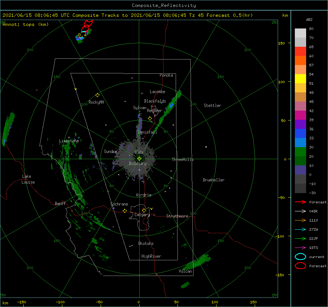Screen dimensions: 328x307
Task: Select the 0 dBZ purple color swatch
Action: click(300, 170)
